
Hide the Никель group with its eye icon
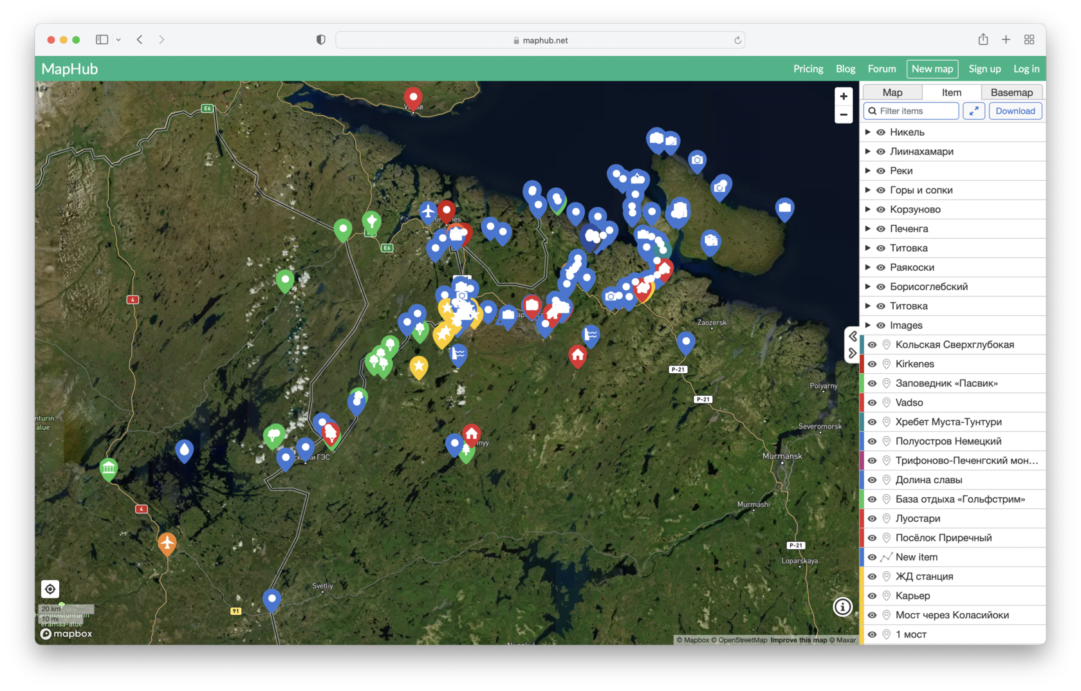(880, 132)
